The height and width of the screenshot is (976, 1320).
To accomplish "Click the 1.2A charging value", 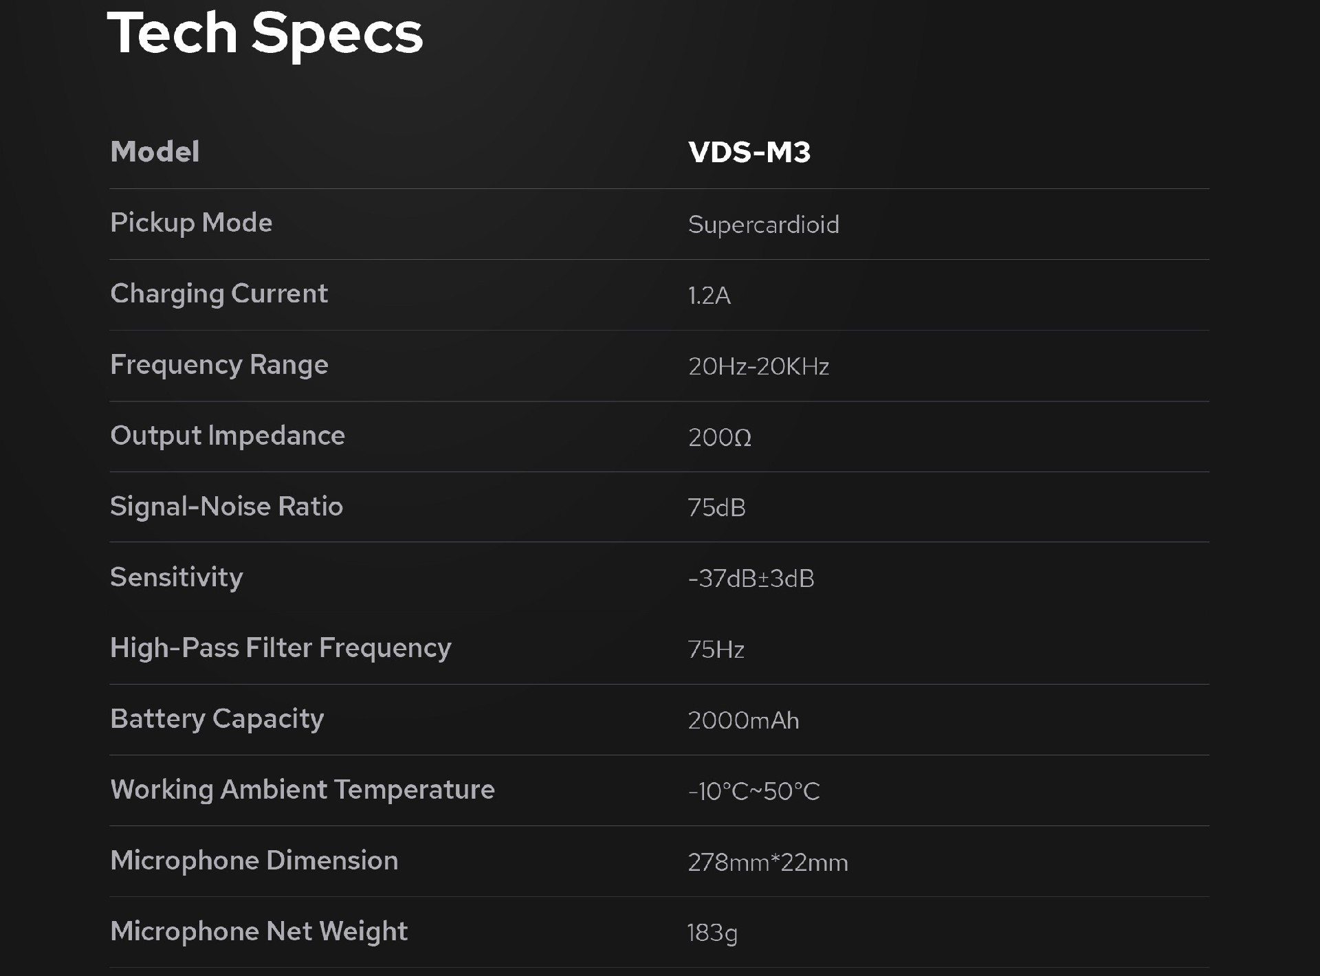I will 709,296.
